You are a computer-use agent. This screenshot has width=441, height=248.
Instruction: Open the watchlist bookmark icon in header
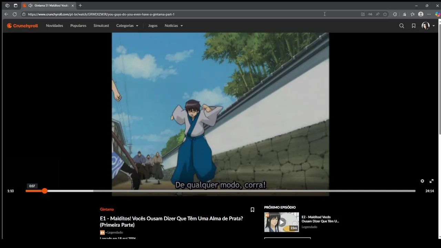click(413, 25)
